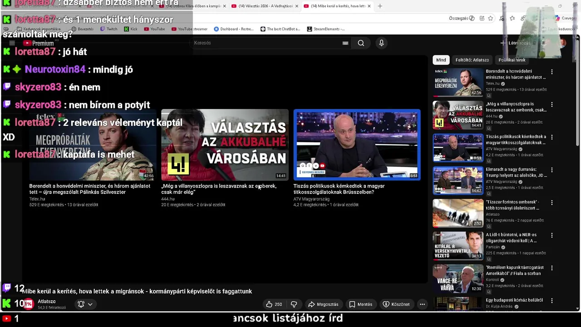Open options menu for 'A Lidl-t büntetni' video
The width and height of the screenshot is (581, 327).
[552, 235]
